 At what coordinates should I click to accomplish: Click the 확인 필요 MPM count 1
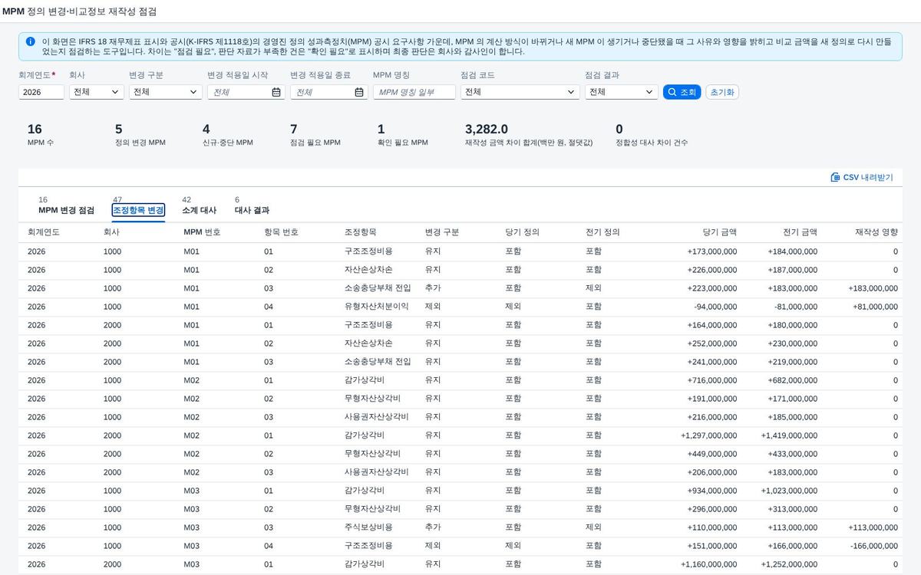[381, 130]
